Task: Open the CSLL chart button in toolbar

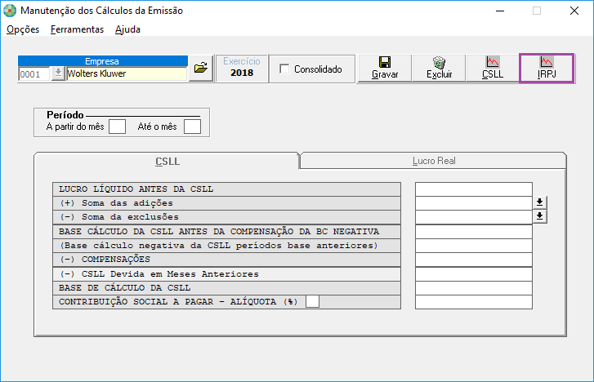Action: [493, 68]
